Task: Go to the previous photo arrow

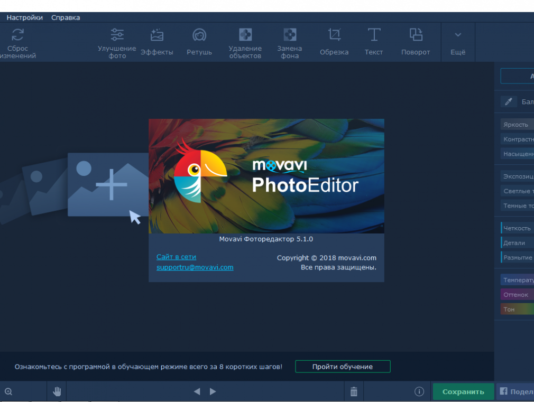Action: [x=197, y=391]
